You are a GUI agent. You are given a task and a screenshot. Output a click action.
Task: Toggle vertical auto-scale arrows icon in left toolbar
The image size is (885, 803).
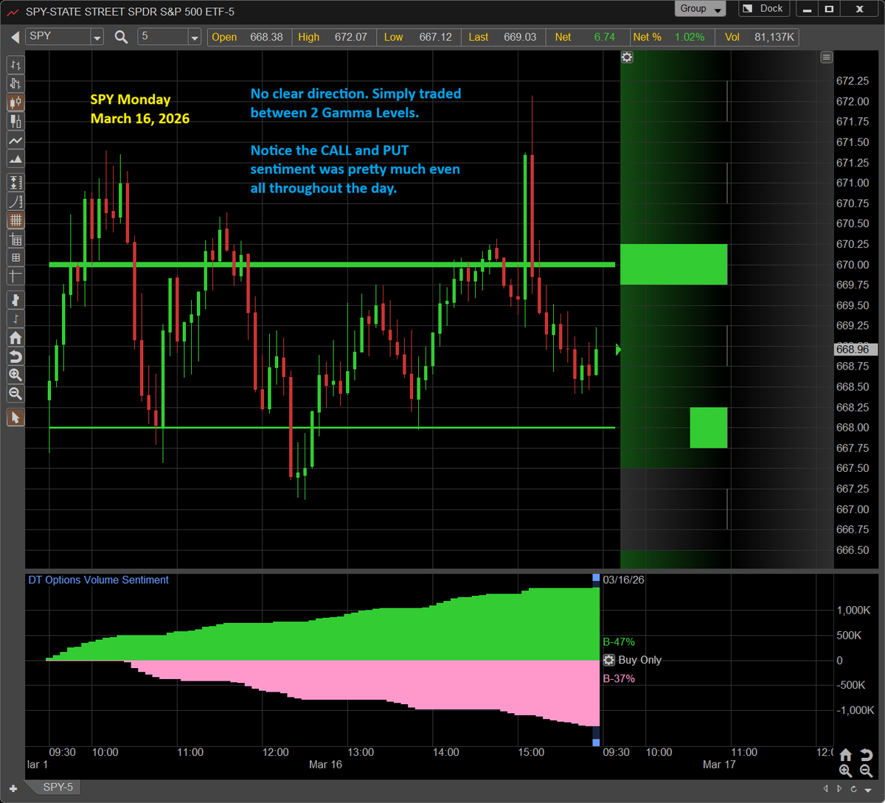click(x=15, y=182)
